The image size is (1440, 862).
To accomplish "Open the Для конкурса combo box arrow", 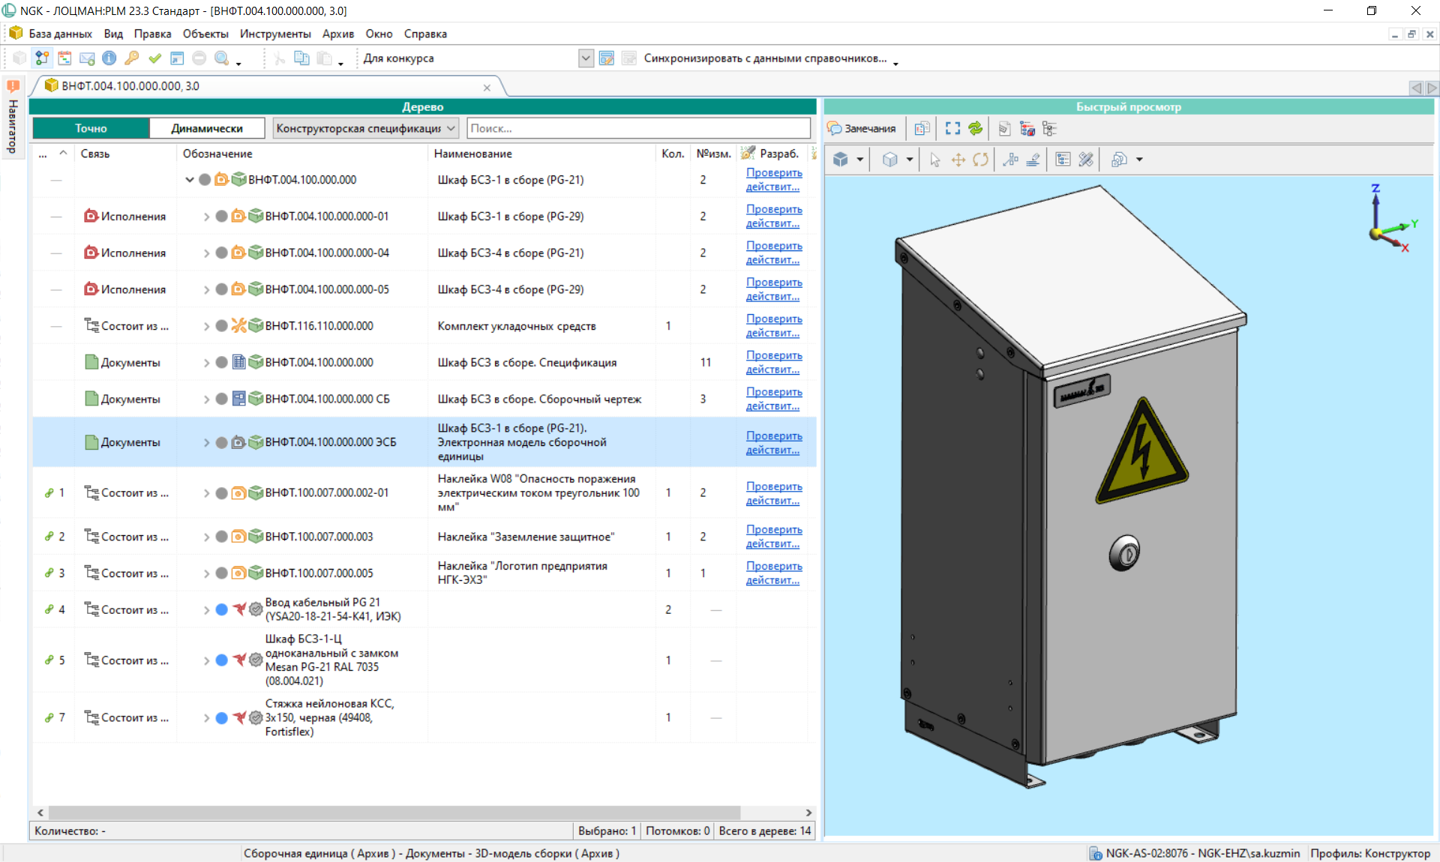I will point(586,58).
